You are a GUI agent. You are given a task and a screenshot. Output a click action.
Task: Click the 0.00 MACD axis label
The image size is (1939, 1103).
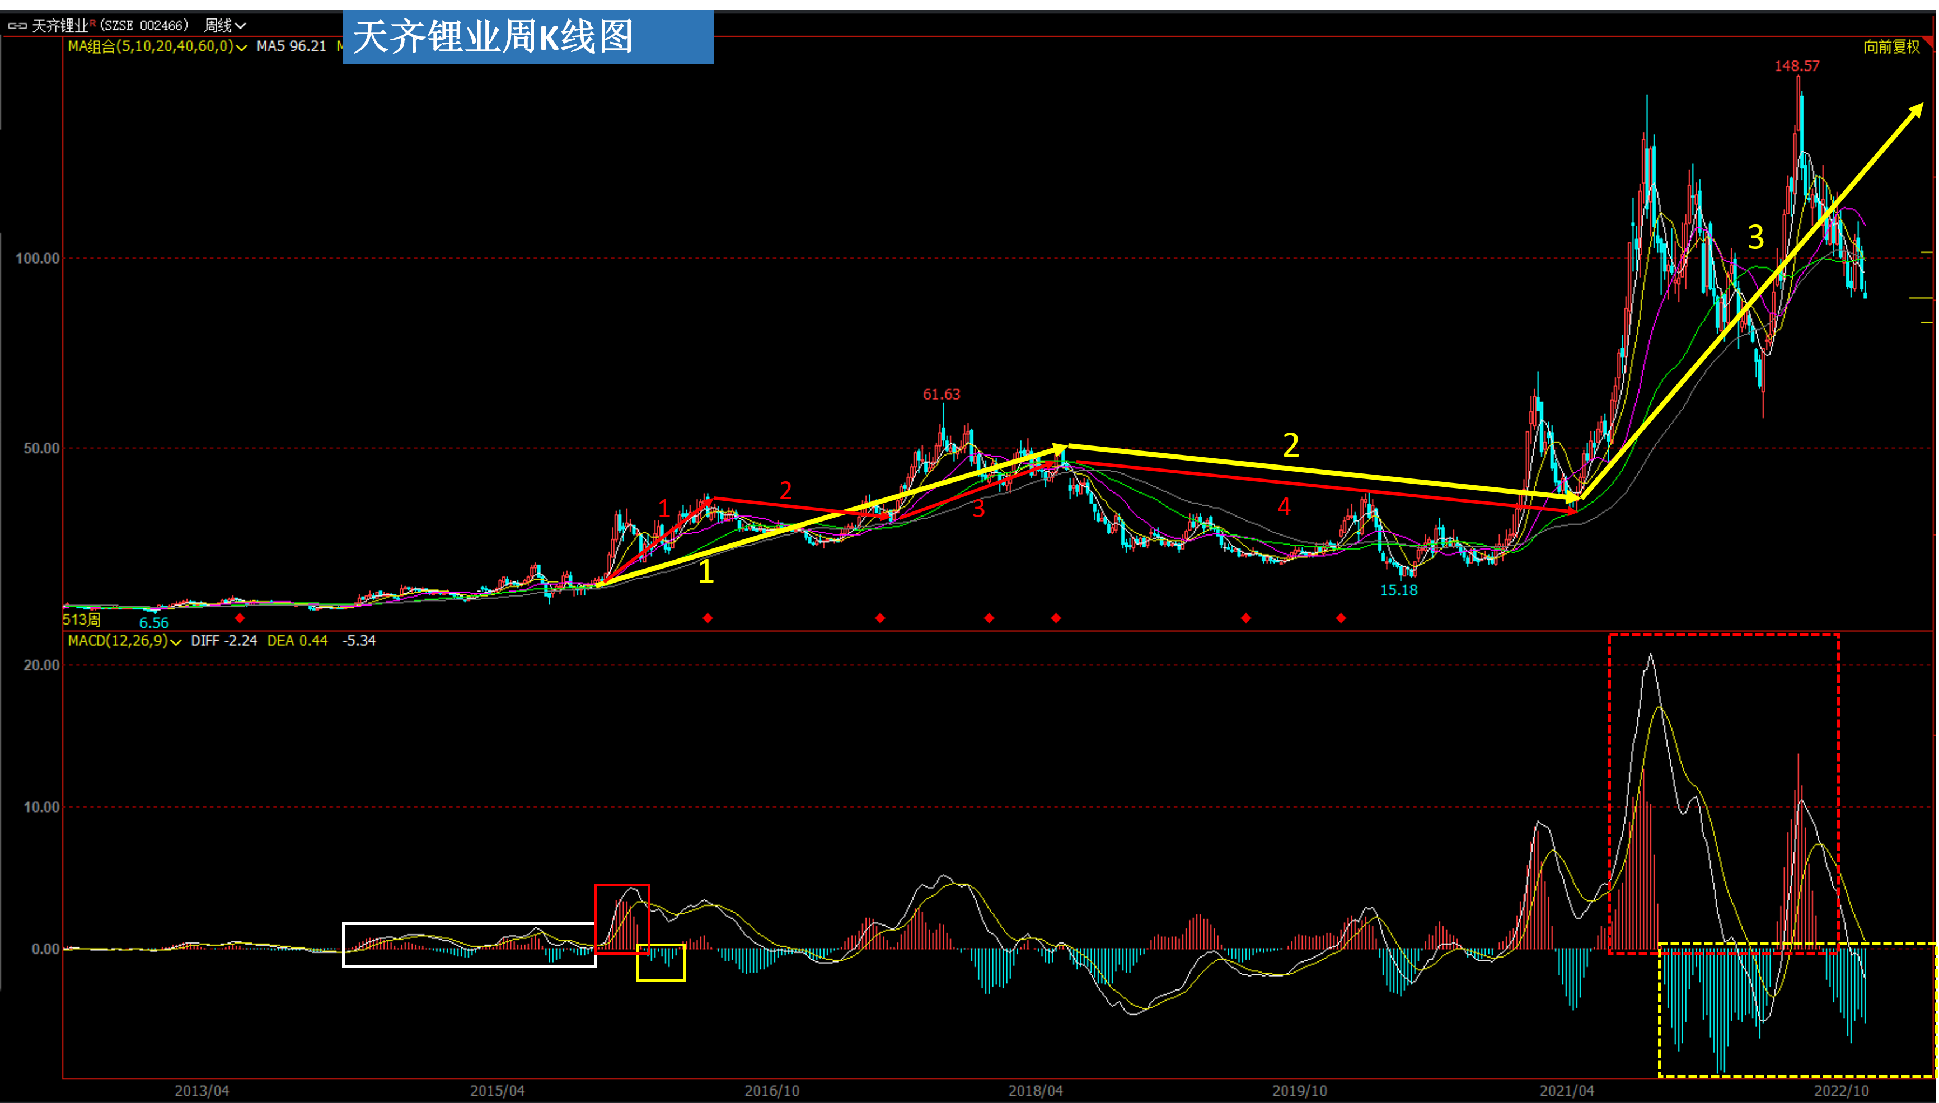point(45,949)
